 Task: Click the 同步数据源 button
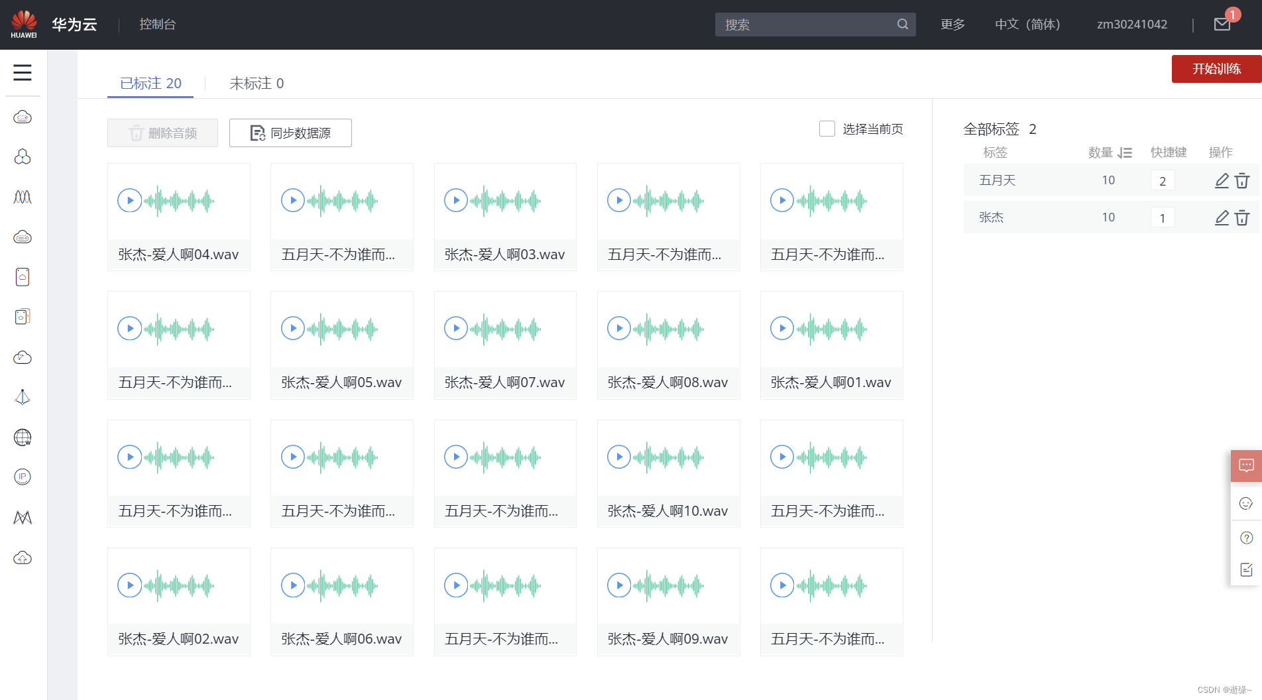pyautogui.click(x=290, y=133)
